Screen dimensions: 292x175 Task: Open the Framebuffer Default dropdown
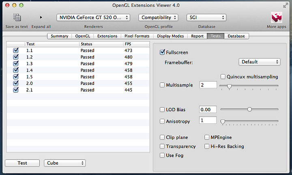(x=260, y=62)
